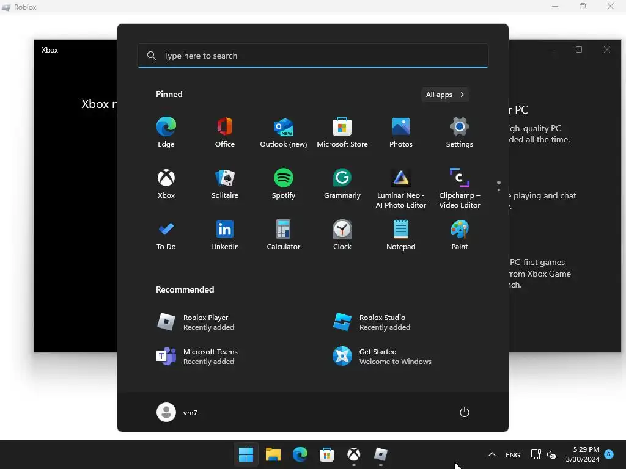Launch Spotify from Start menu
This screenshot has height=469, width=626.
(x=284, y=184)
